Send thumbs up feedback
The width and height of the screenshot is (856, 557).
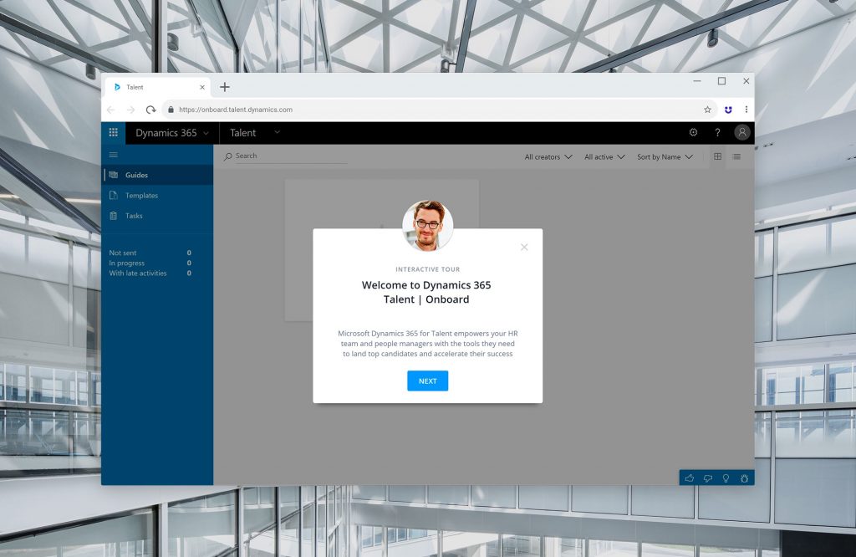click(690, 478)
